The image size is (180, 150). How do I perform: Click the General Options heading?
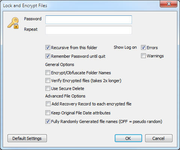tap(60, 64)
